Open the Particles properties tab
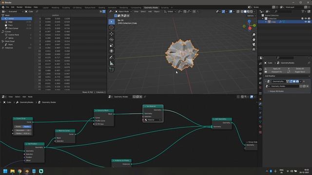This screenshot has height=175, width=312. pos(260,108)
